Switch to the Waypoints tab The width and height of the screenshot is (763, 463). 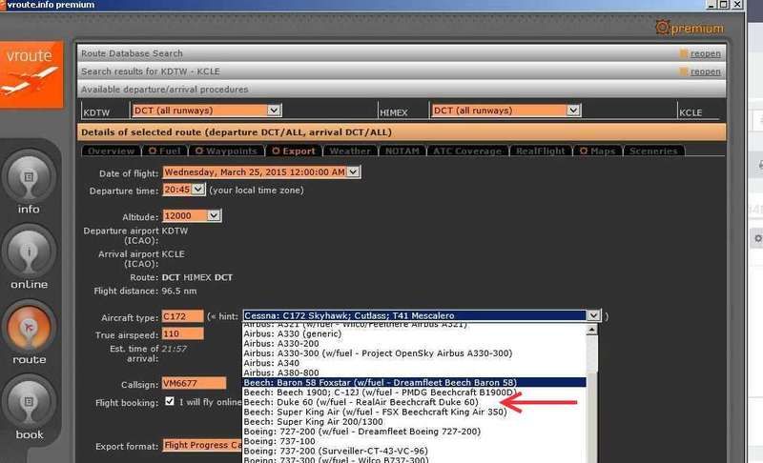pos(233,151)
